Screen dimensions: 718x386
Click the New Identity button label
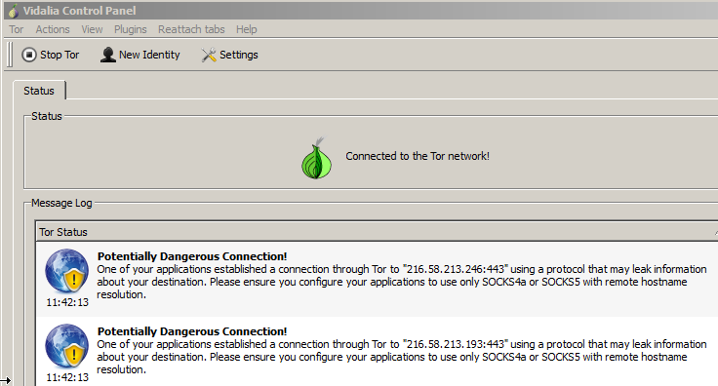[149, 55]
